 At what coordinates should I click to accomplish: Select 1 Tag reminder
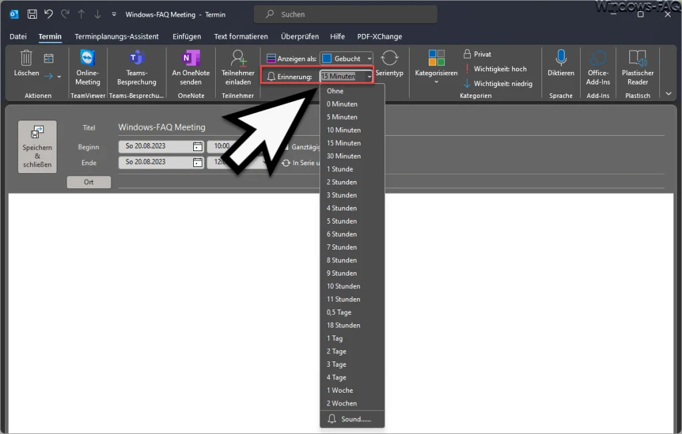352,338
